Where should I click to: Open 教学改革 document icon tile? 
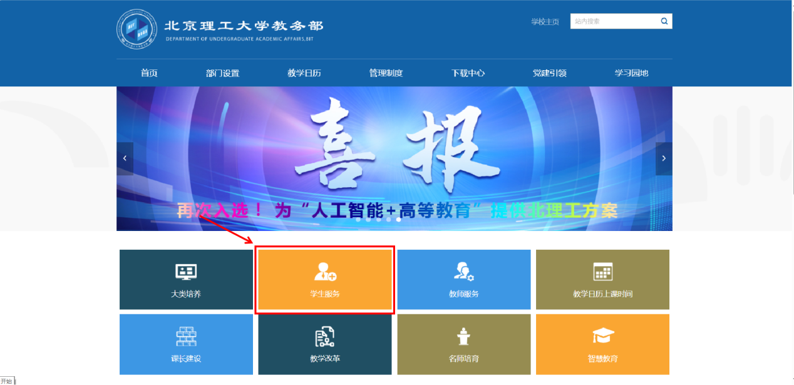pos(324,337)
